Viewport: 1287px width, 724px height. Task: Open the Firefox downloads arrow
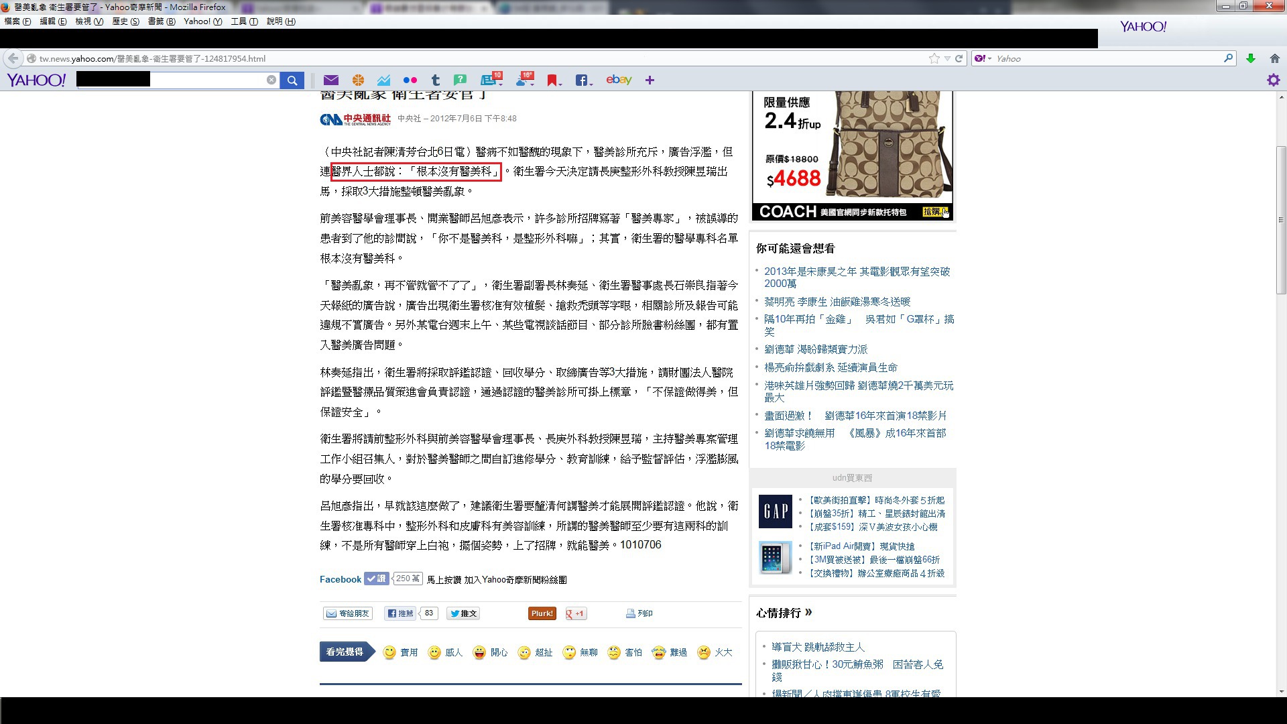(1251, 59)
